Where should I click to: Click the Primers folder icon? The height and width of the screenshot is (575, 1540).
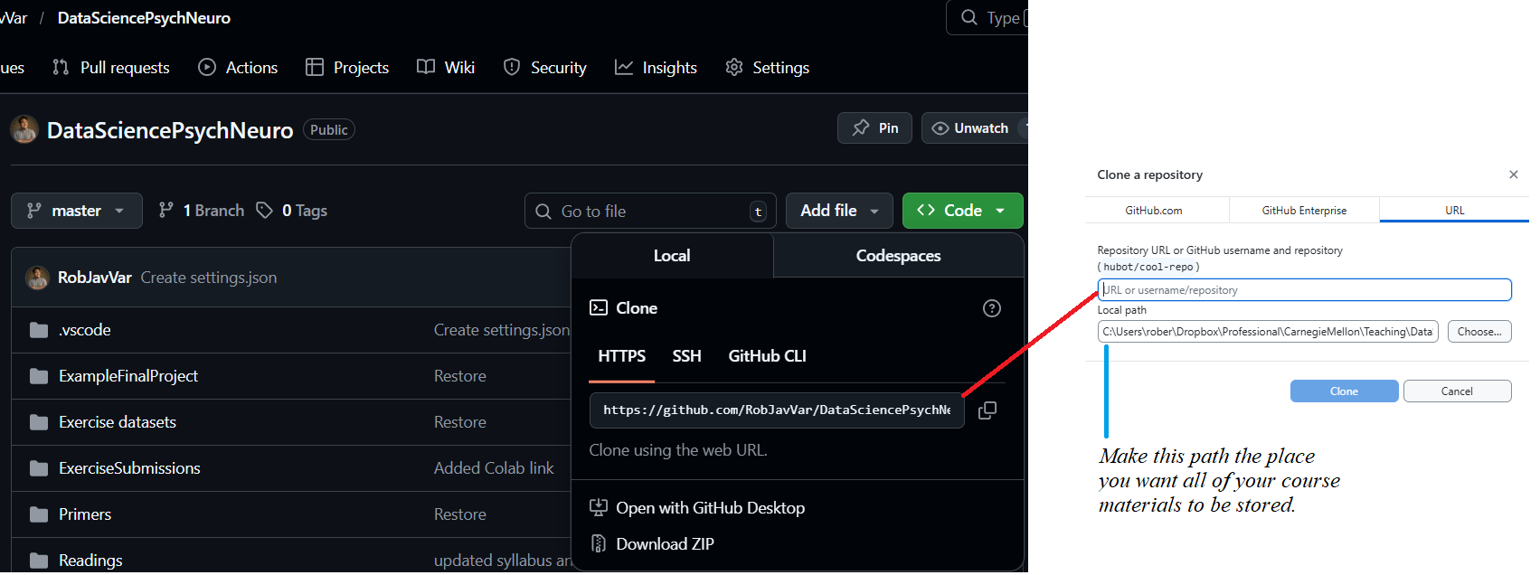[x=39, y=514]
